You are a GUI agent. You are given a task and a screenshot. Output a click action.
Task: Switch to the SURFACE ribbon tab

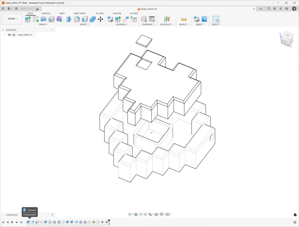(46, 13)
